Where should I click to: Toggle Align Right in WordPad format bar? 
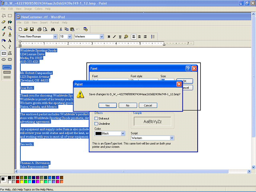click(145, 37)
